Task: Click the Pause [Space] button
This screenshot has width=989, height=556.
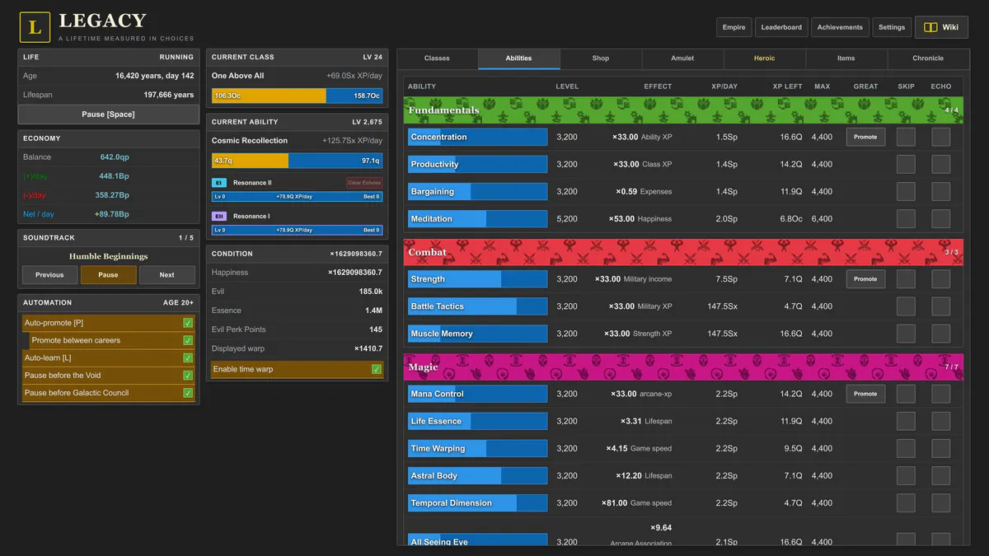Action: (x=108, y=114)
